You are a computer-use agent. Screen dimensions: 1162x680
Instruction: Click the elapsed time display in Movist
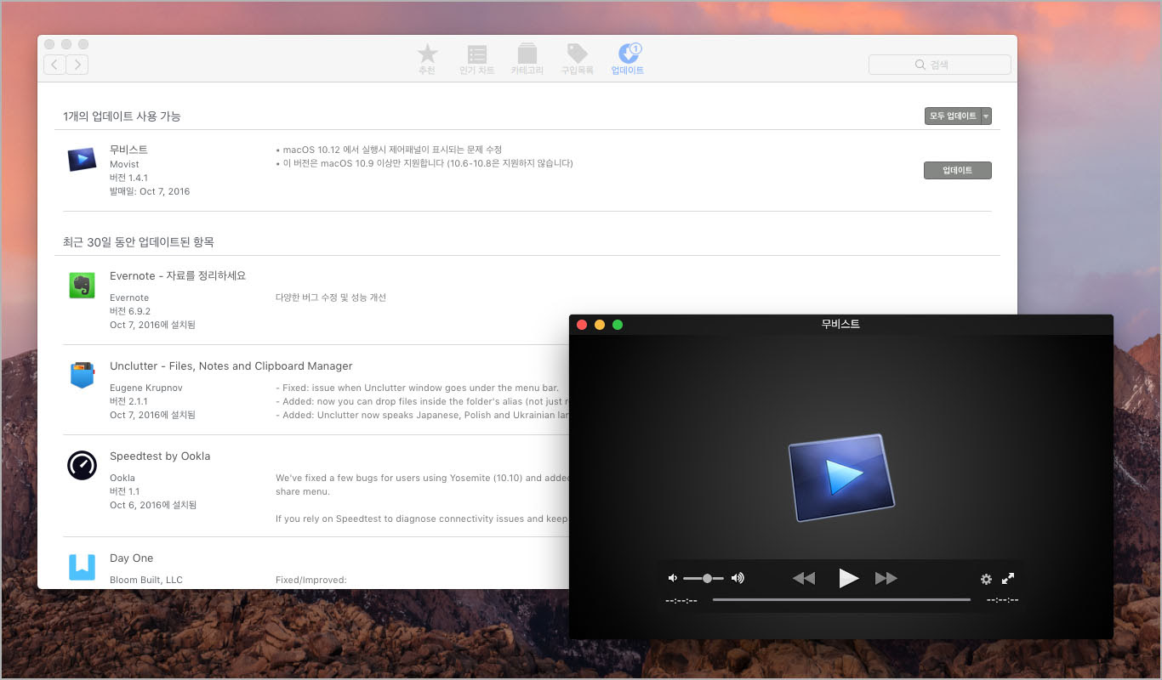[x=681, y=600]
